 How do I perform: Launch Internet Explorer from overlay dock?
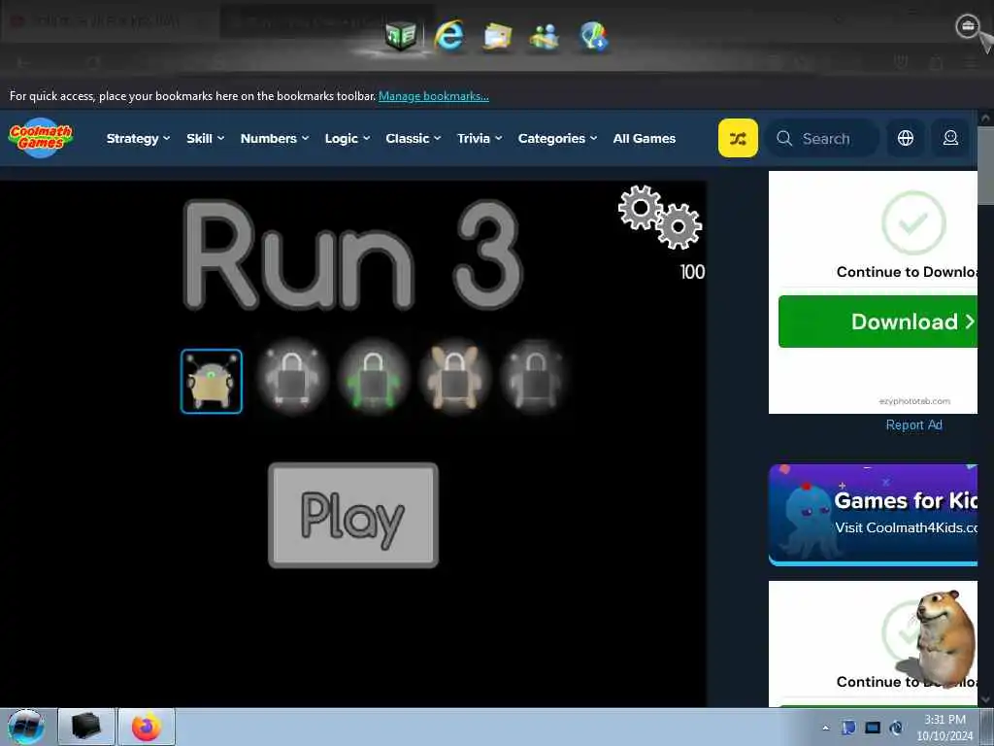(448, 35)
